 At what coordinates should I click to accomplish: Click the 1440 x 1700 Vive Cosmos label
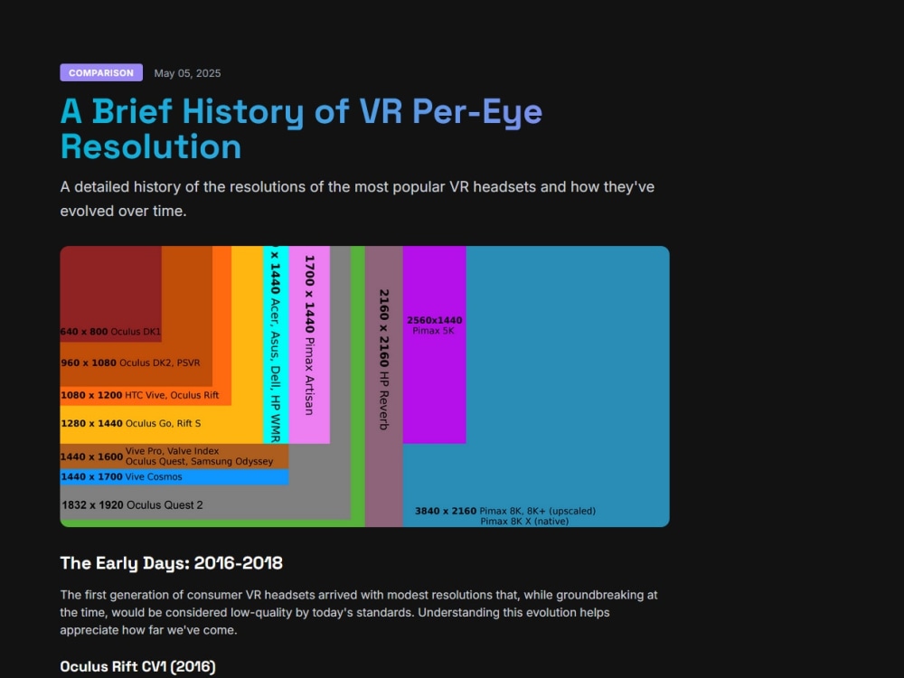pos(121,476)
